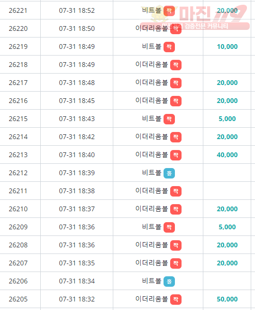
Task: Click the 50,000 amount in row 26205
Action: click(x=227, y=299)
